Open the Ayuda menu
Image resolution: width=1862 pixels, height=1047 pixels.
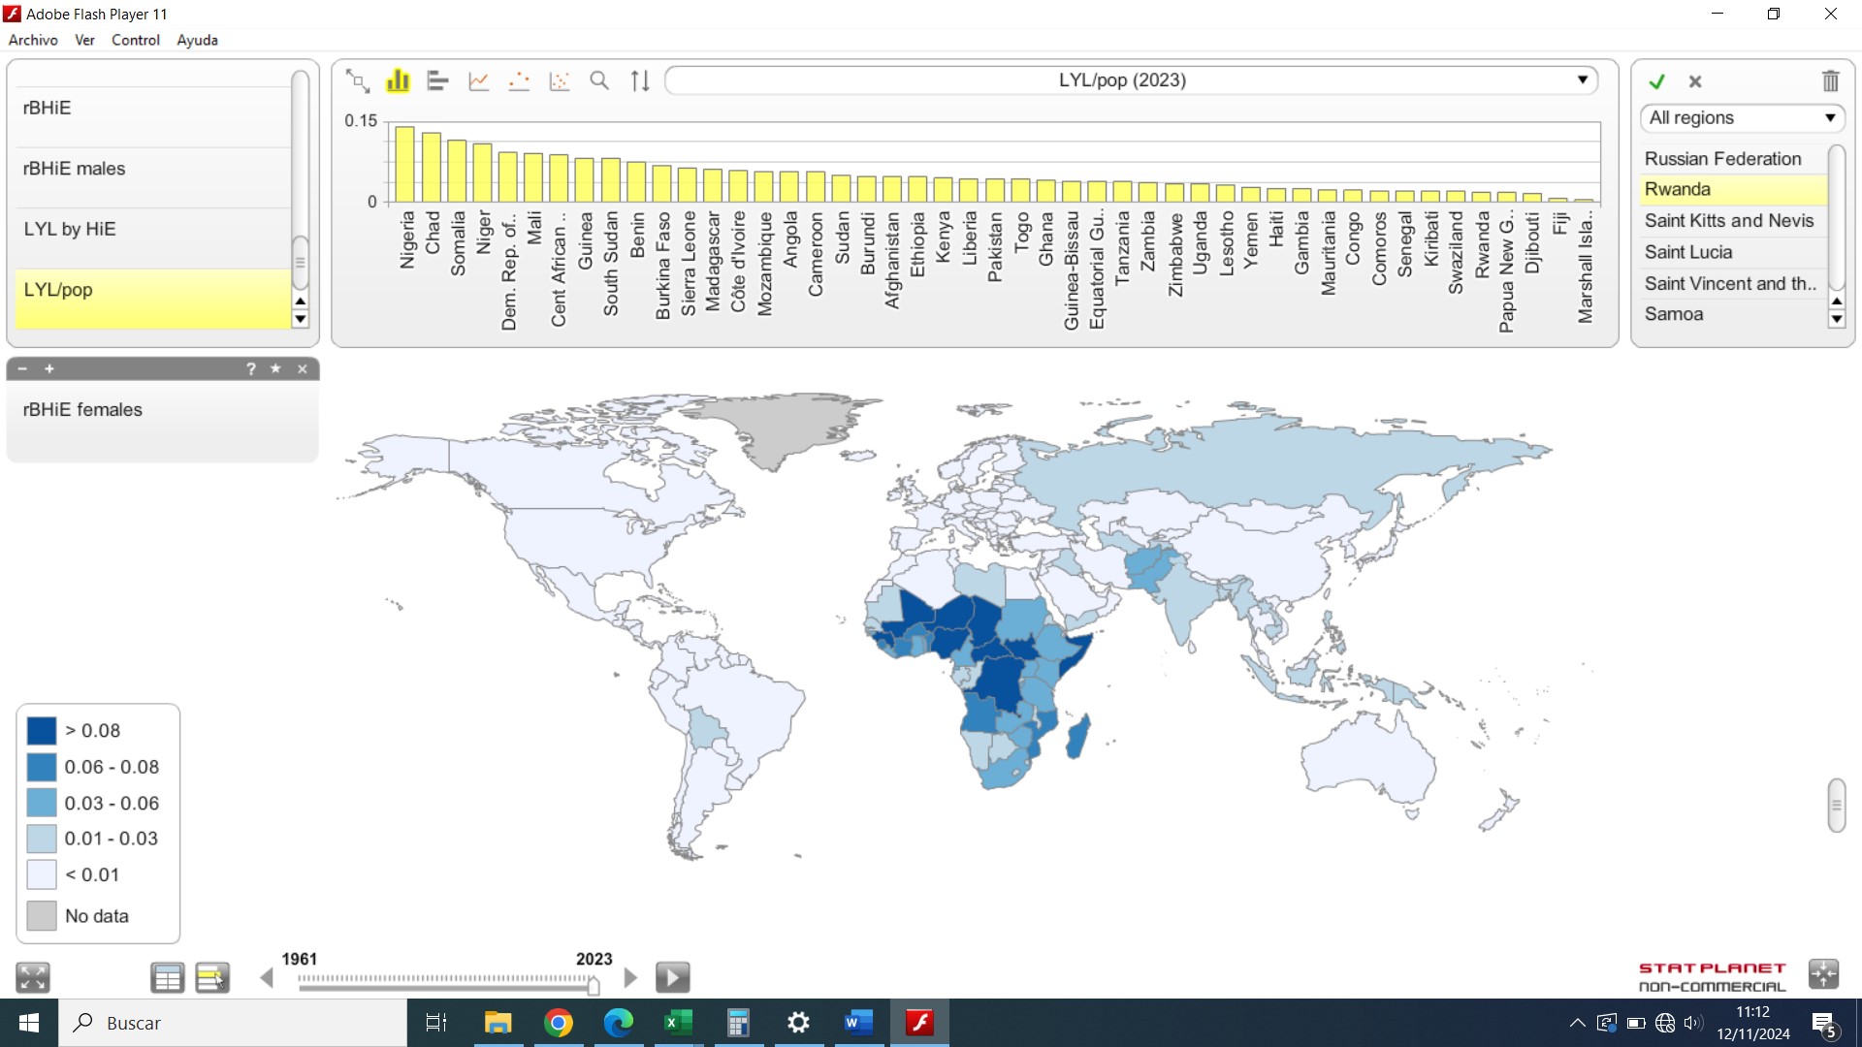tap(198, 40)
